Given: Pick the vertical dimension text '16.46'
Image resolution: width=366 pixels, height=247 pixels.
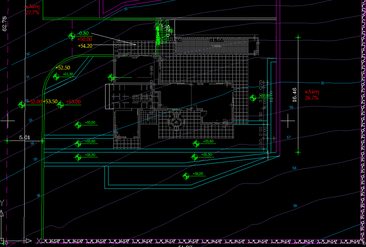Looking at the screenshot, I should click(x=294, y=95).
